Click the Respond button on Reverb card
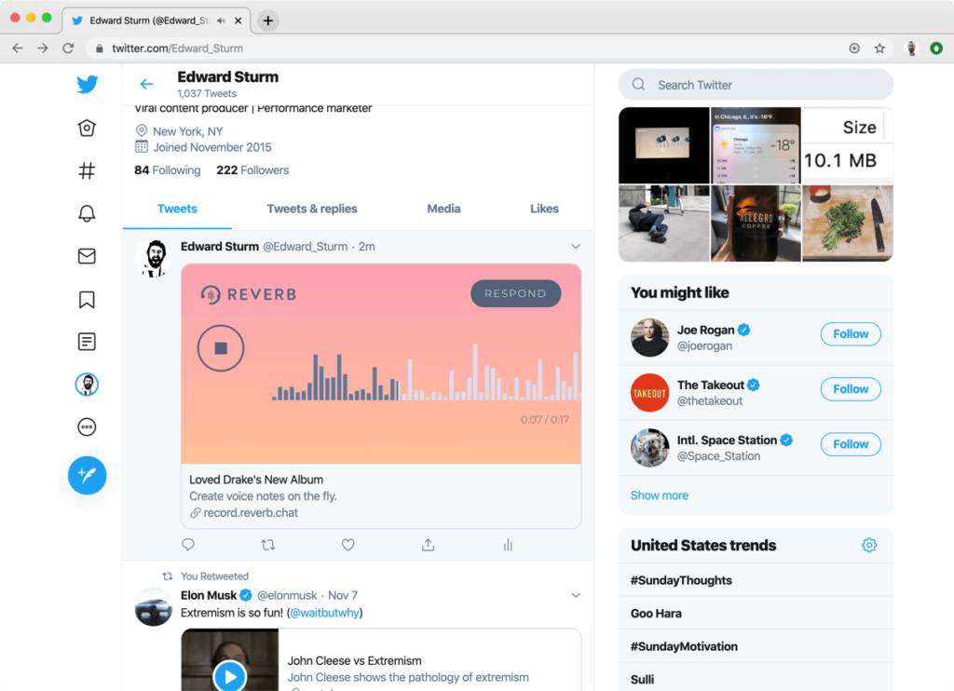 coord(516,293)
